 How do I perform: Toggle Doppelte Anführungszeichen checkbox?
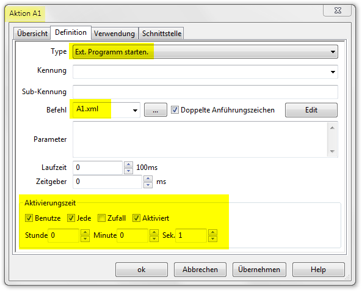coord(175,110)
